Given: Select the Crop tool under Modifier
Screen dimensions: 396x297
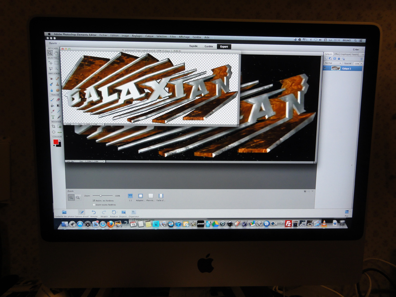Looking at the screenshot, I should pyautogui.click(x=53, y=126).
